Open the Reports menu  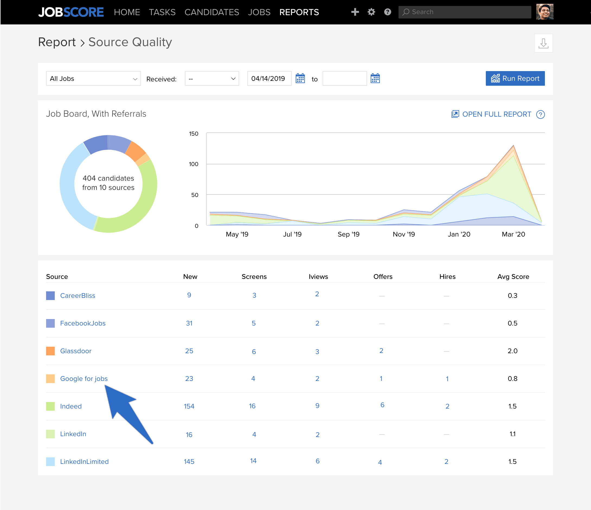(x=299, y=12)
